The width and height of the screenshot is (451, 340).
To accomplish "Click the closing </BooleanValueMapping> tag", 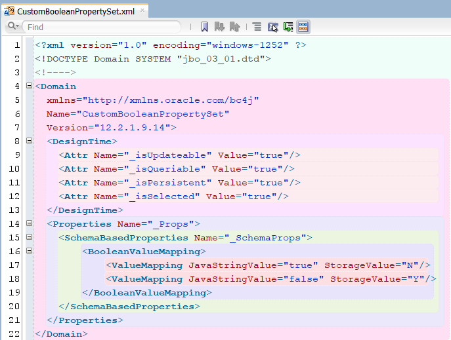I will (147, 293).
